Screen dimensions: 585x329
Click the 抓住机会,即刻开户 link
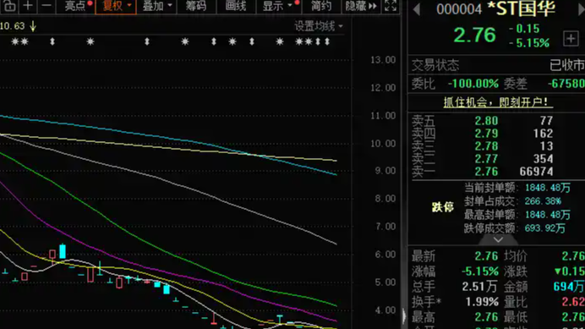click(x=498, y=102)
